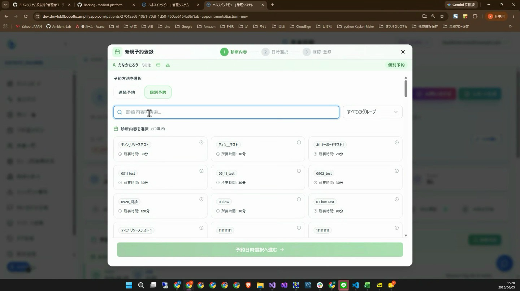
Task: Open the Extensions puzzle icon
Action: [x=475, y=16]
